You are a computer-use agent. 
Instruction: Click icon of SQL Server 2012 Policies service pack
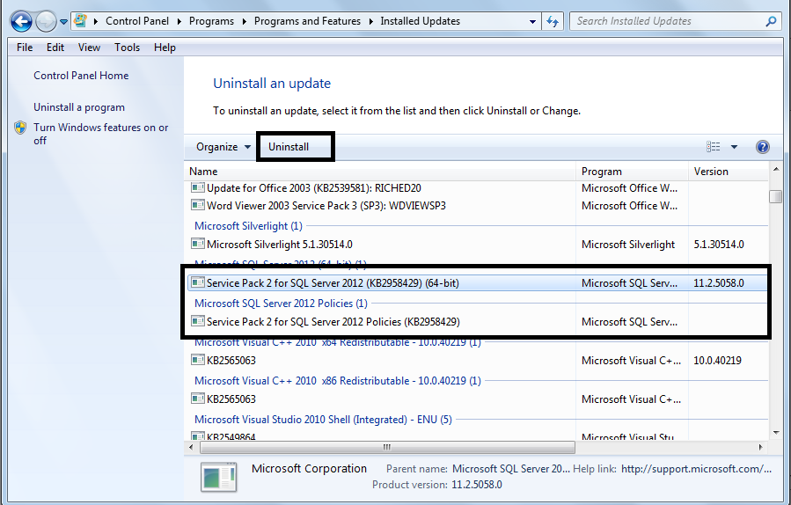(198, 321)
